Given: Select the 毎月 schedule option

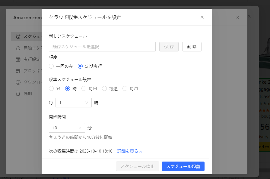Looking at the screenshot, I should 125,88.
